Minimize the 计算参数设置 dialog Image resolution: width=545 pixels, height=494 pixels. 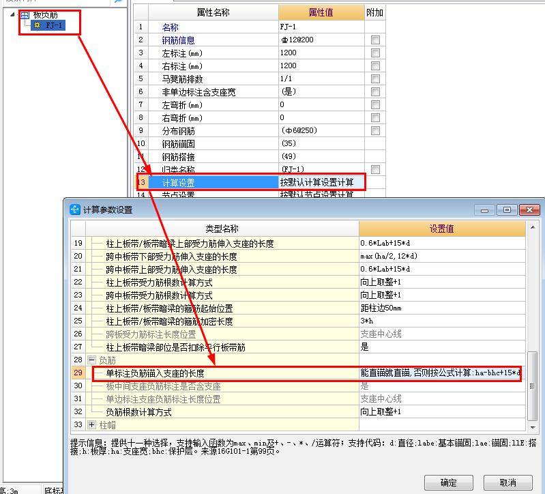click(x=485, y=210)
